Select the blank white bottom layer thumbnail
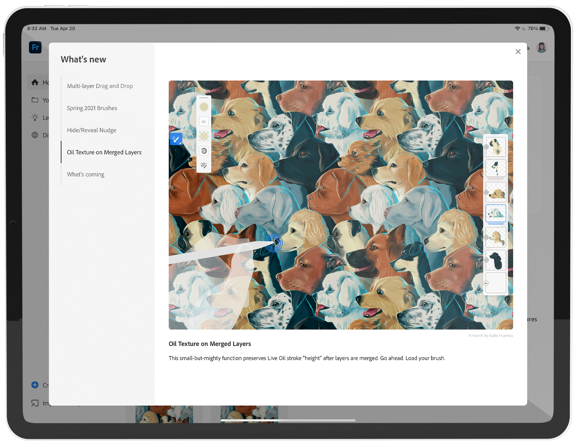 coord(496,283)
